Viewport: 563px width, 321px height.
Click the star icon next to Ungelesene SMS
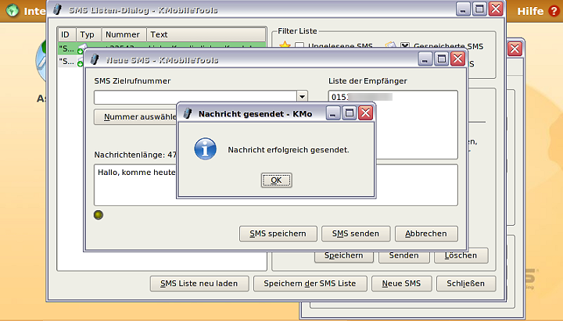coord(285,45)
